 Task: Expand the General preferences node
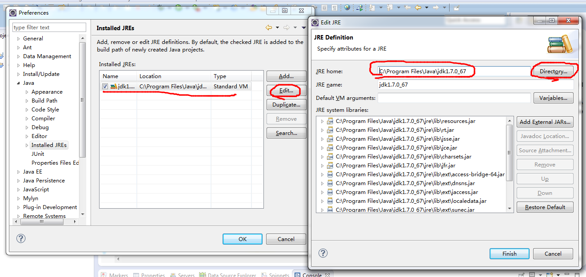(19, 39)
